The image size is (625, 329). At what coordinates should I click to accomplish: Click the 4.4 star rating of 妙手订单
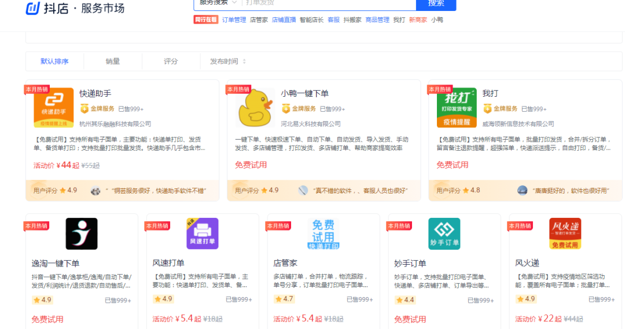click(405, 300)
